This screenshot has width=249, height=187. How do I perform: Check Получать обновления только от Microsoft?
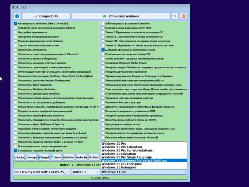[x=103, y=138]
